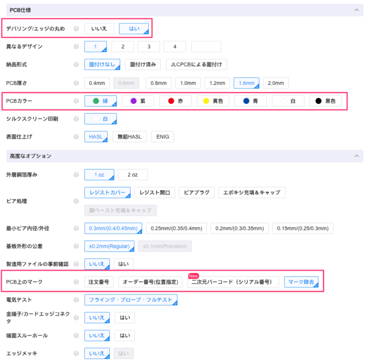The width and height of the screenshot is (368, 362).
Task: Select the 面付け済み delivery format
Action: tap(143, 65)
